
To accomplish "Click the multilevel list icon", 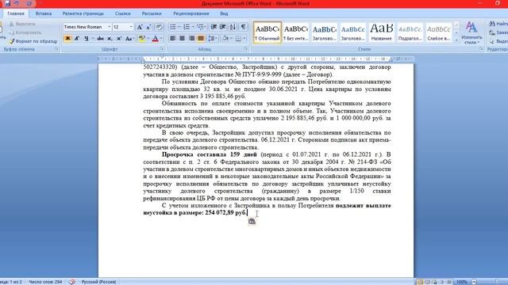I will click(200, 27).
